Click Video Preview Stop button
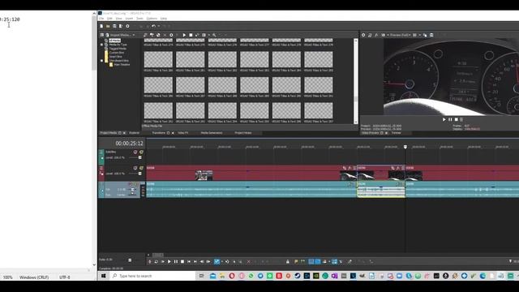The height and width of the screenshot is (292, 519). 456,119
